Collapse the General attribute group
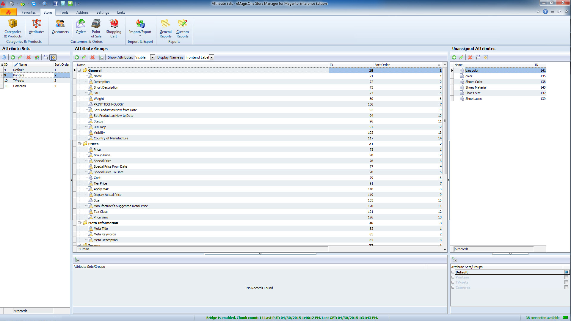Image resolution: width=571 pixels, height=321 pixels. click(x=79, y=70)
